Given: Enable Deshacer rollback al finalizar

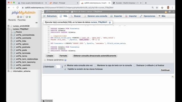Looking at the screenshot, I should 134,65.
